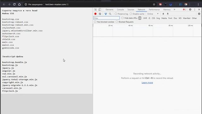
Task: Clear the network log
Action: tap(100, 14)
